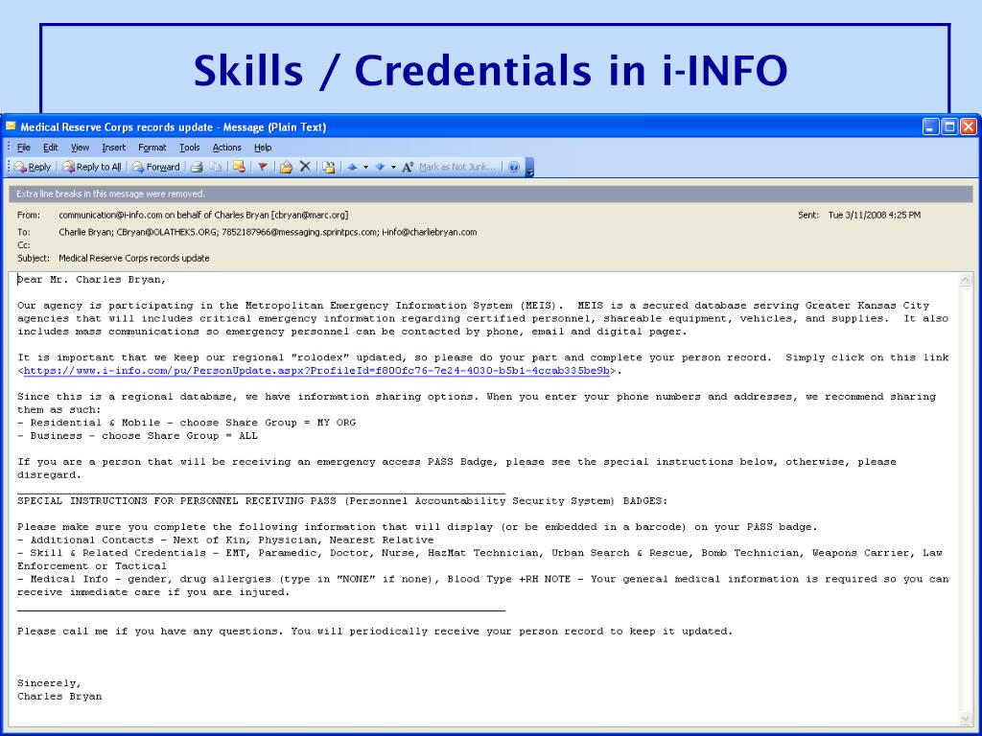Open Help with question mark icon
Viewport: 982px width, 736px height.
[514, 167]
